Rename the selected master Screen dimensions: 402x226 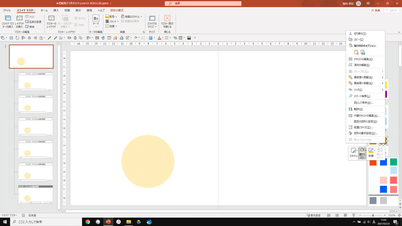pyautogui.click(x=33, y=22)
